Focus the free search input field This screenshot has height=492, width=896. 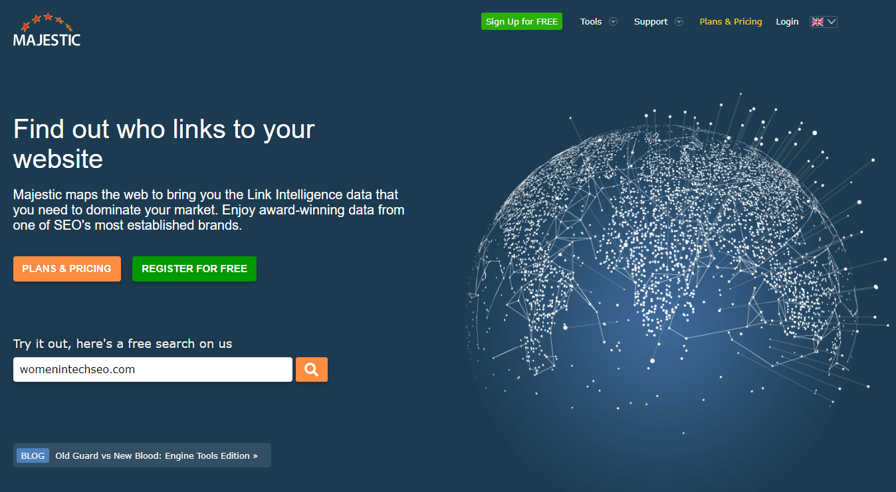pos(153,369)
